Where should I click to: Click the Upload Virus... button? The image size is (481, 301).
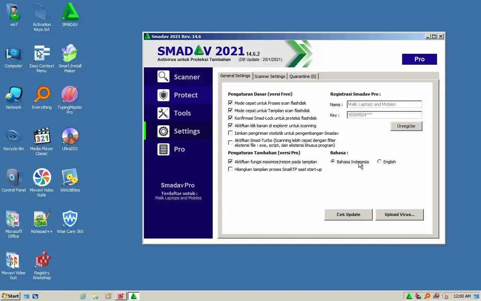point(399,214)
